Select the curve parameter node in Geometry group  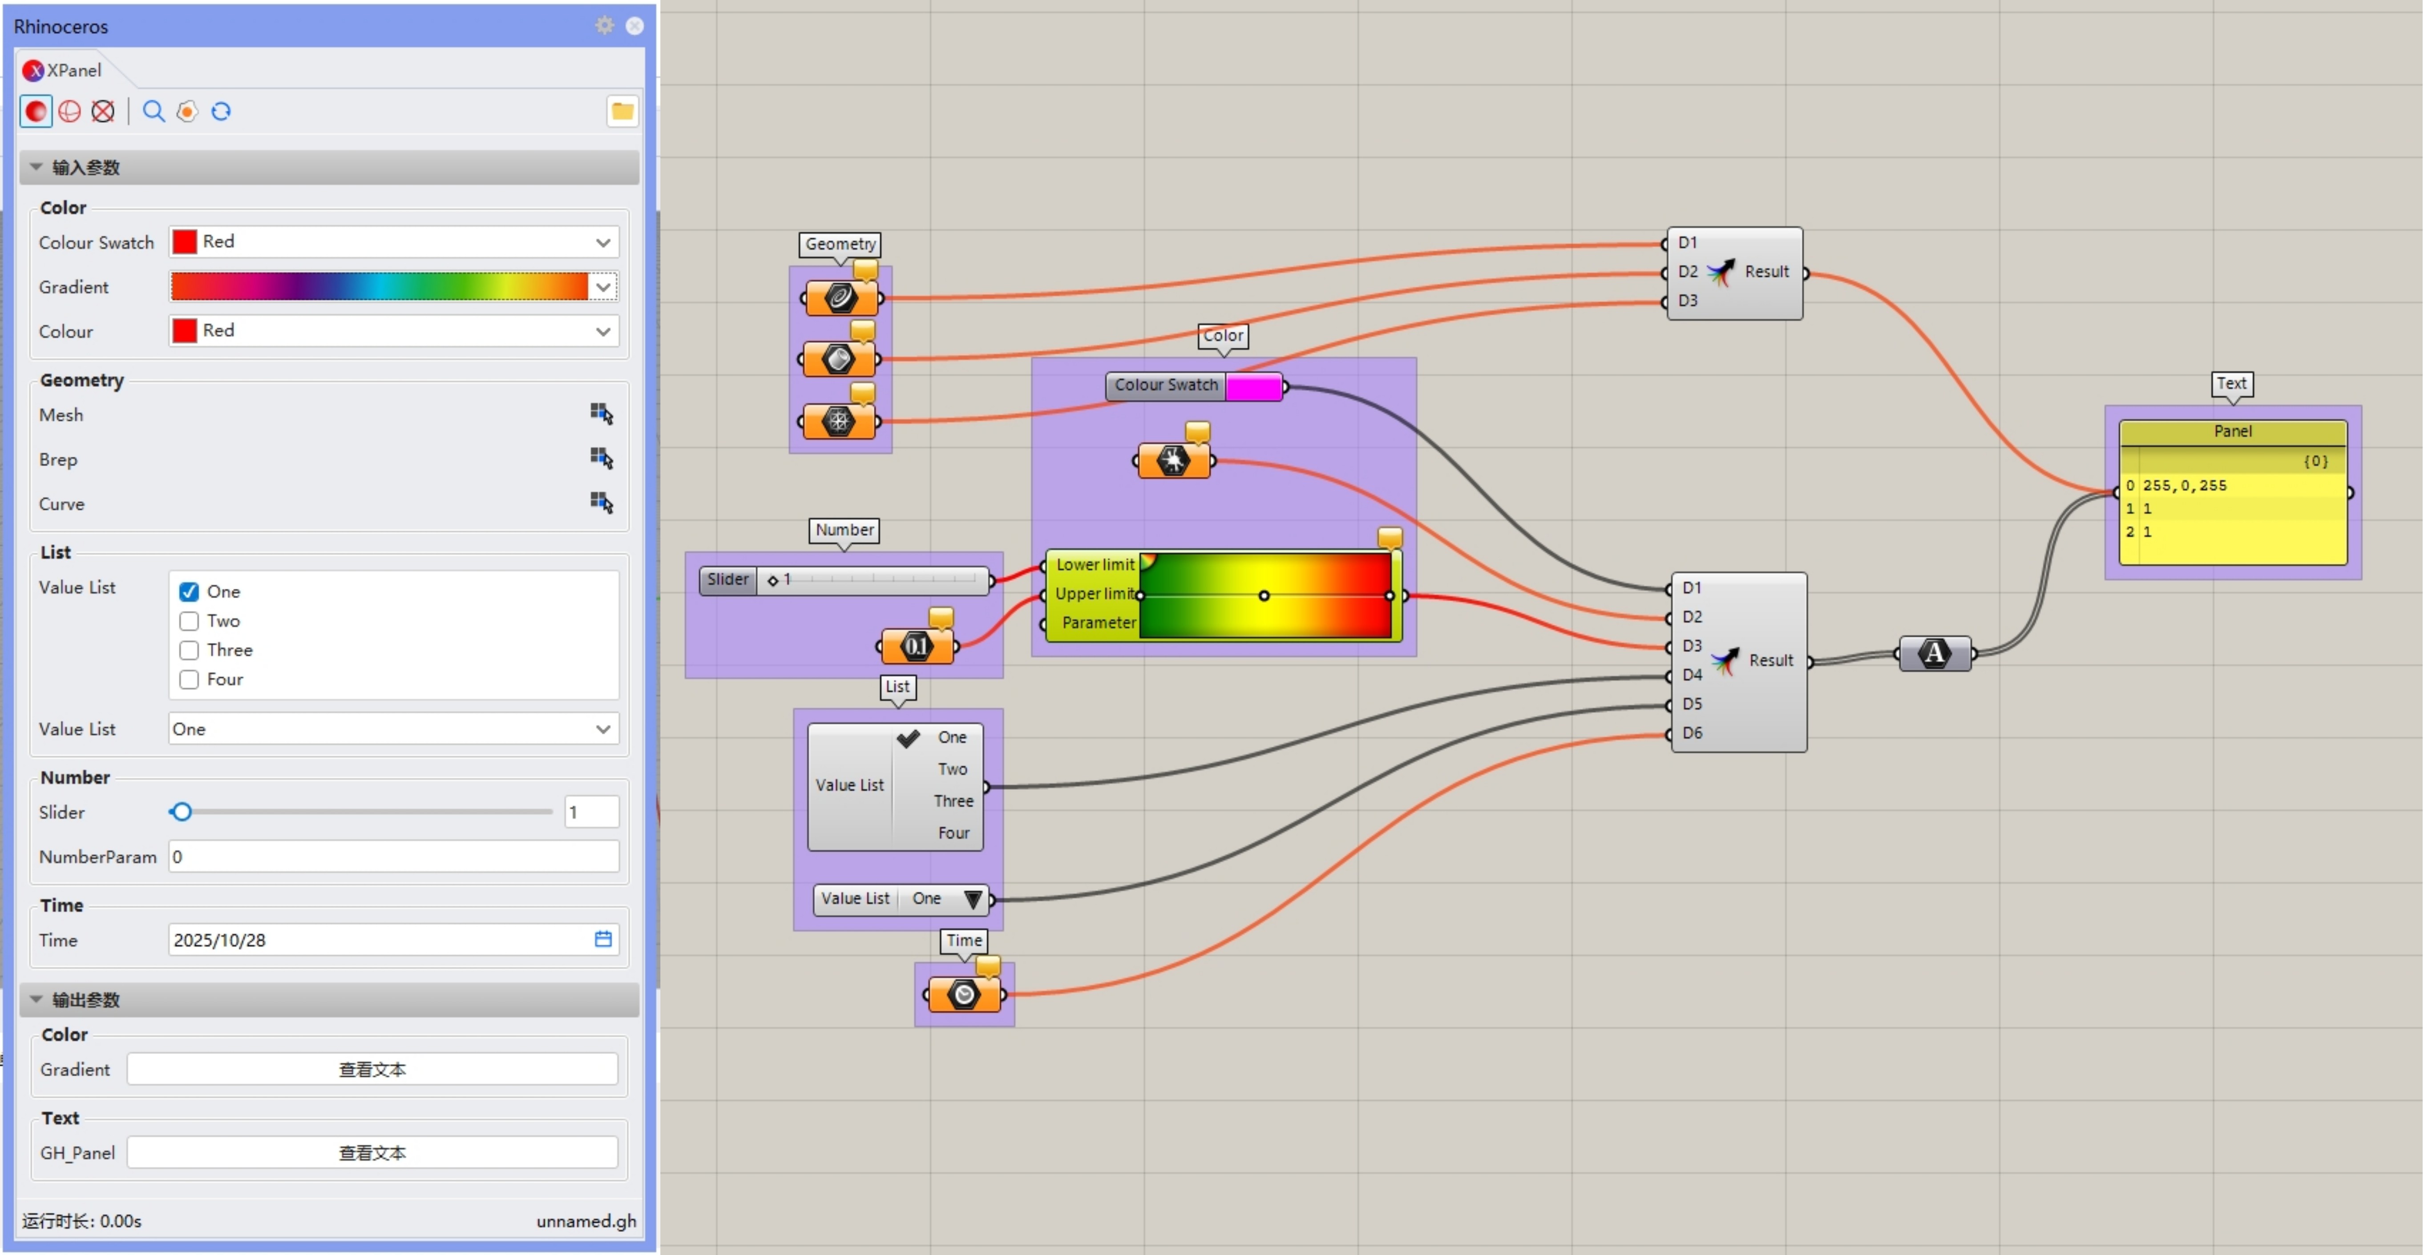840,299
